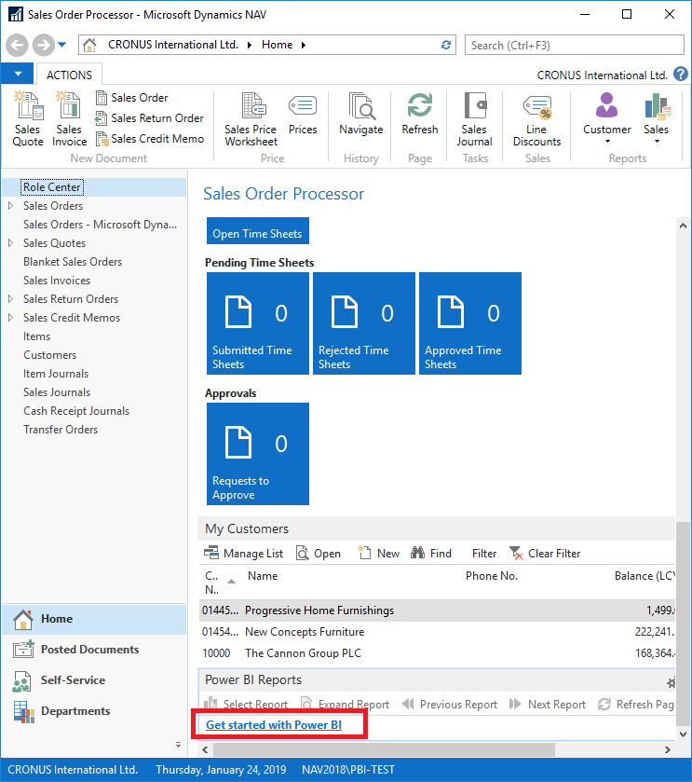This screenshot has height=782, width=692.
Task: Open Item Journals
Action: point(55,374)
